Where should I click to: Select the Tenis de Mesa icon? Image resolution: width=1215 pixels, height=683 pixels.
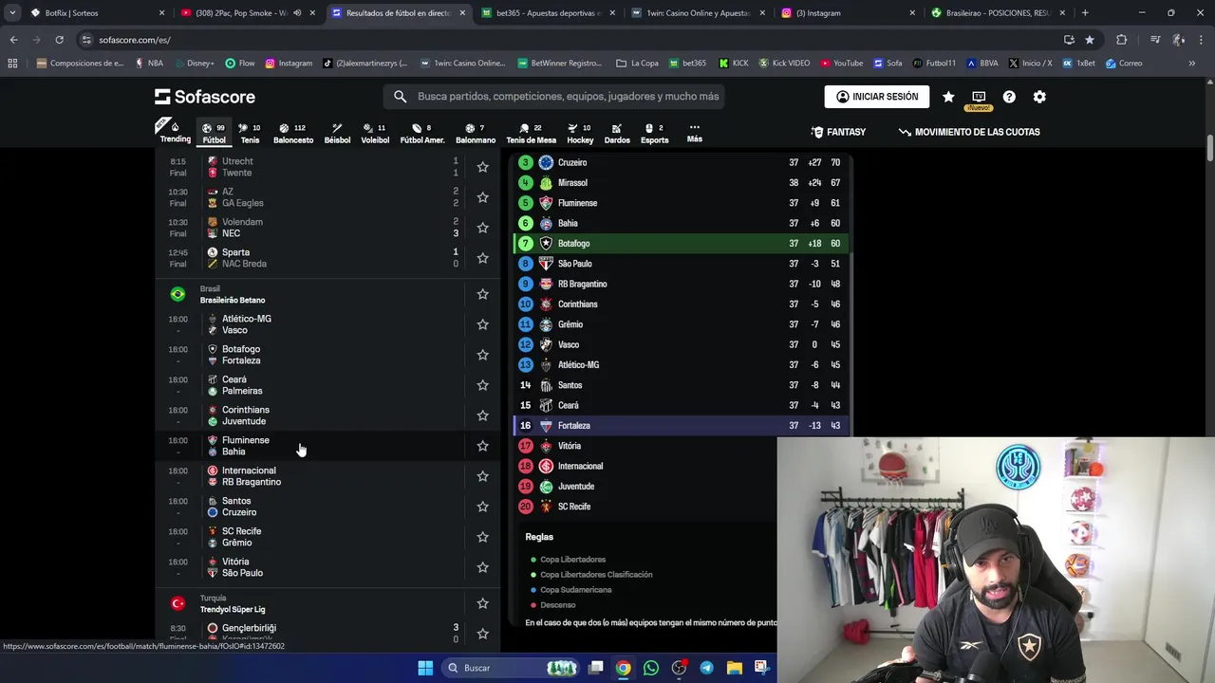[x=531, y=133]
